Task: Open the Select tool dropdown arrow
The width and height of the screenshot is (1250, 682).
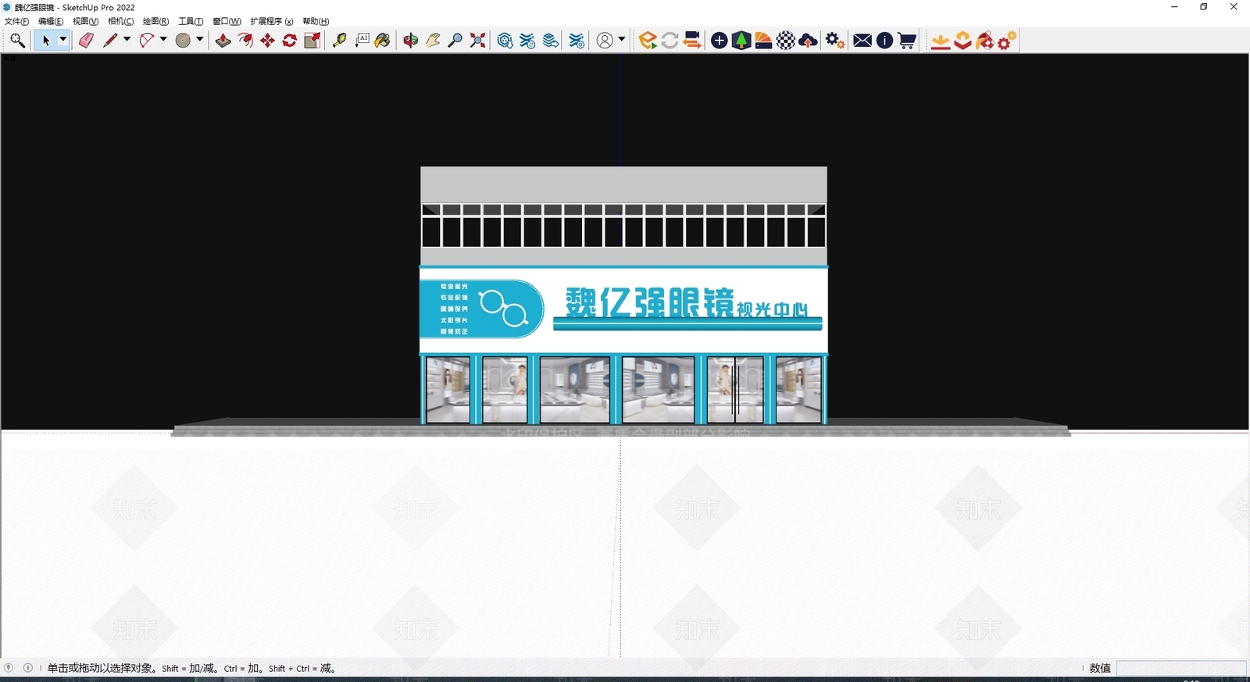Action: (63, 41)
